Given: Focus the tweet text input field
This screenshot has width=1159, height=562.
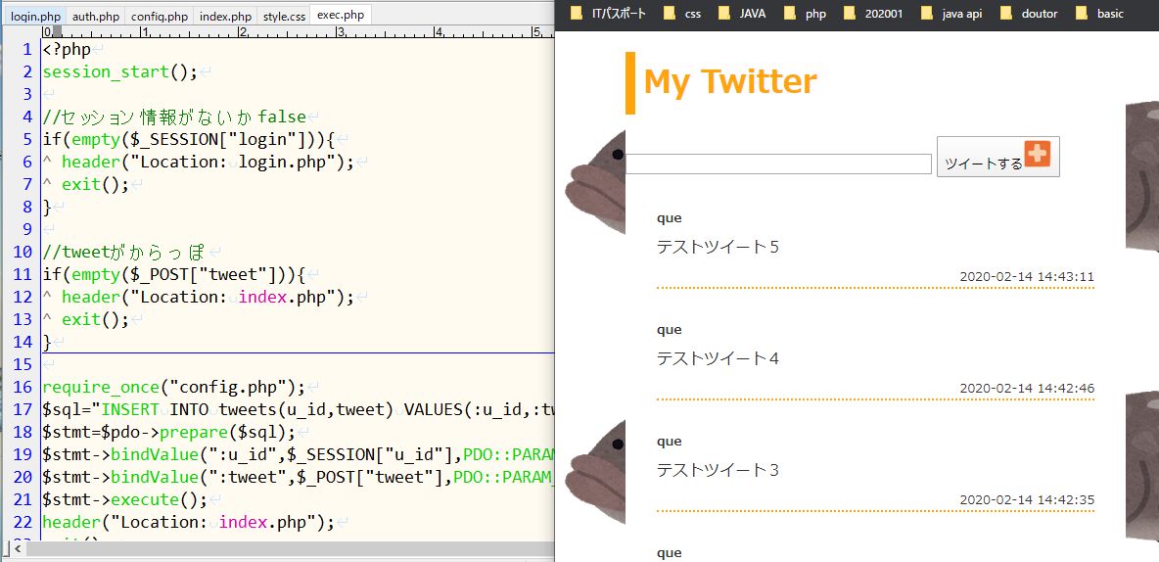Looking at the screenshot, I should 778,164.
